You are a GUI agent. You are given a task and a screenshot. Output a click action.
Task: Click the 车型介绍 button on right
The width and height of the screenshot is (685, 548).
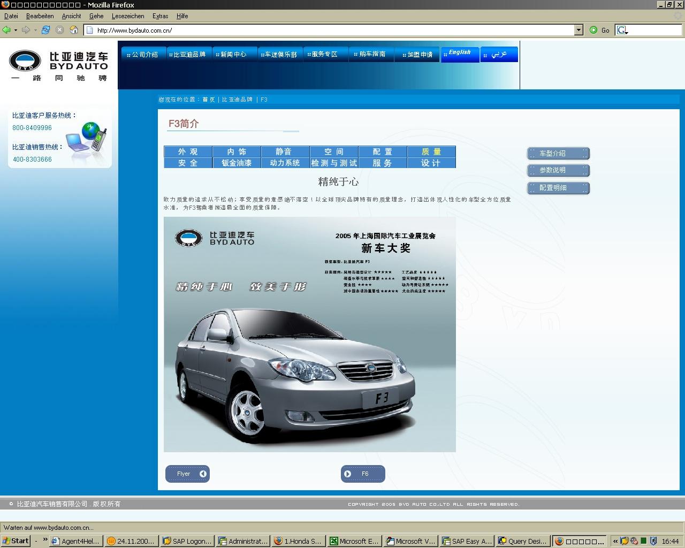pyautogui.click(x=558, y=154)
